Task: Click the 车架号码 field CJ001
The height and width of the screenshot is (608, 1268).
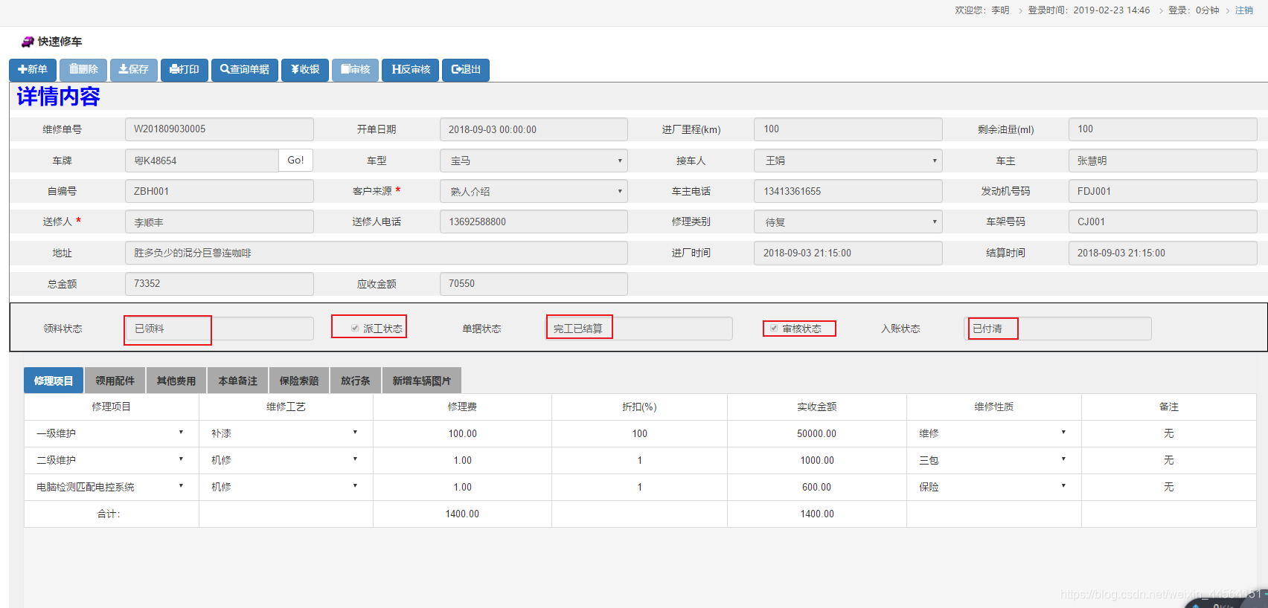Action: (1162, 221)
